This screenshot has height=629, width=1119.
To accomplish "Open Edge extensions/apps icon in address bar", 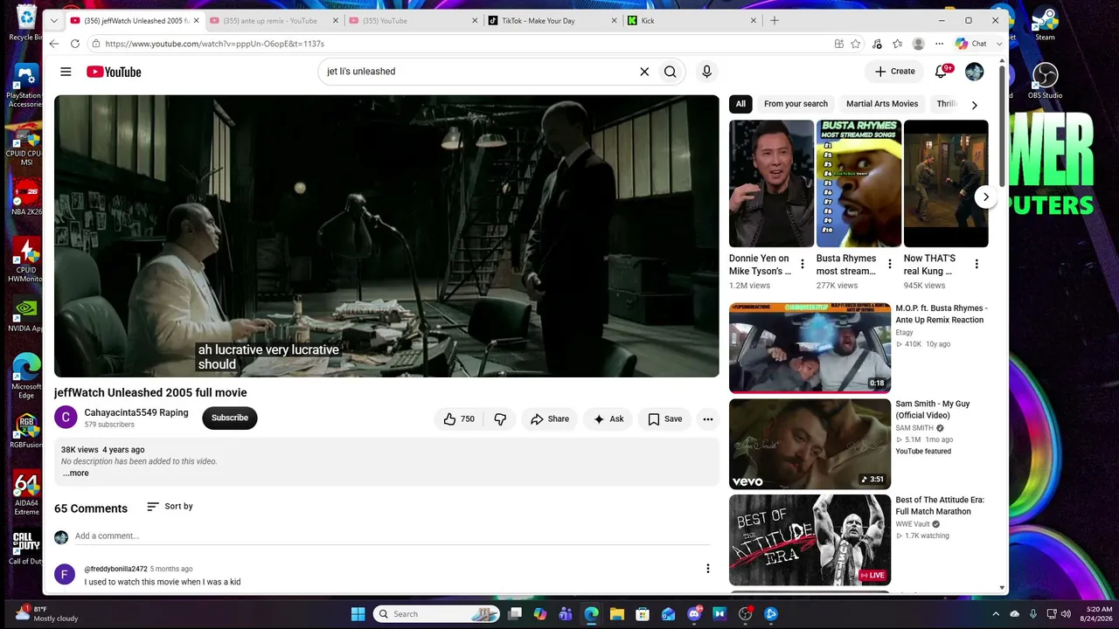I will pyautogui.click(x=839, y=44).
